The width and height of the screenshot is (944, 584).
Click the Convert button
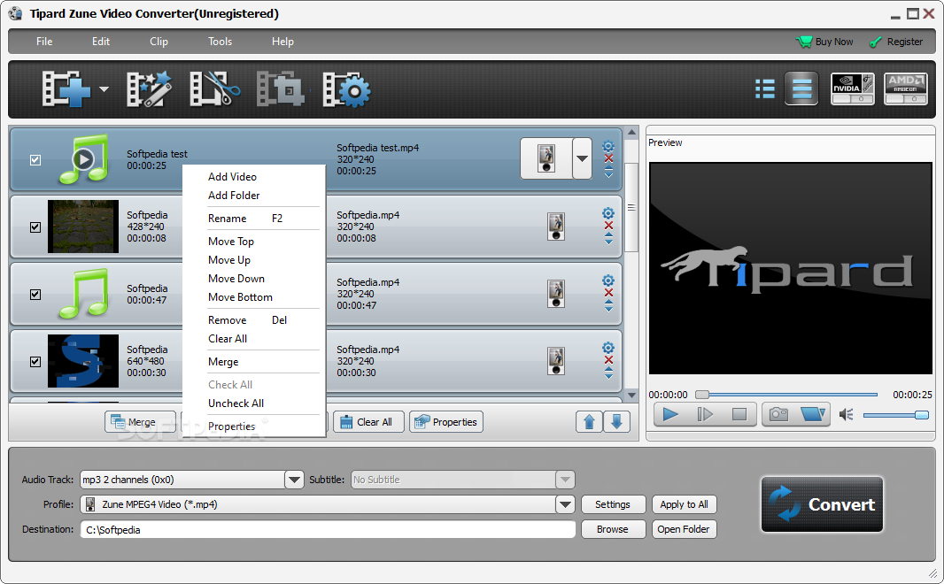coord(822,504)
